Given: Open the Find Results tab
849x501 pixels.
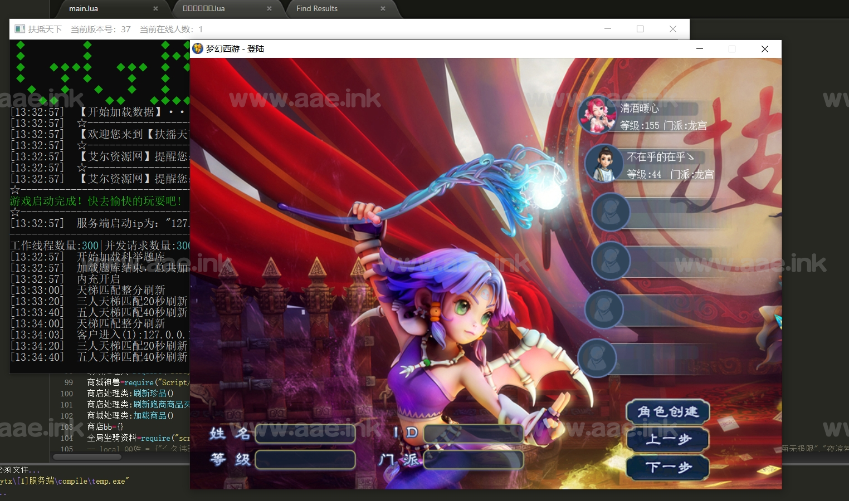Looking at the screenshot, I should click(x=316, y=9).
